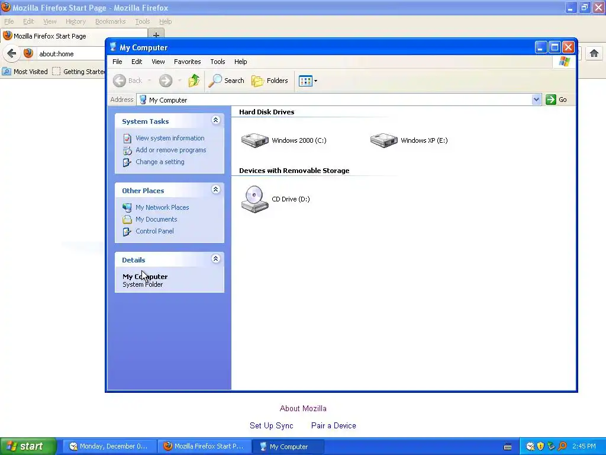Click the Firefox site identity icon
This screenshot has width=606, height=455.
tap(28, 53)
